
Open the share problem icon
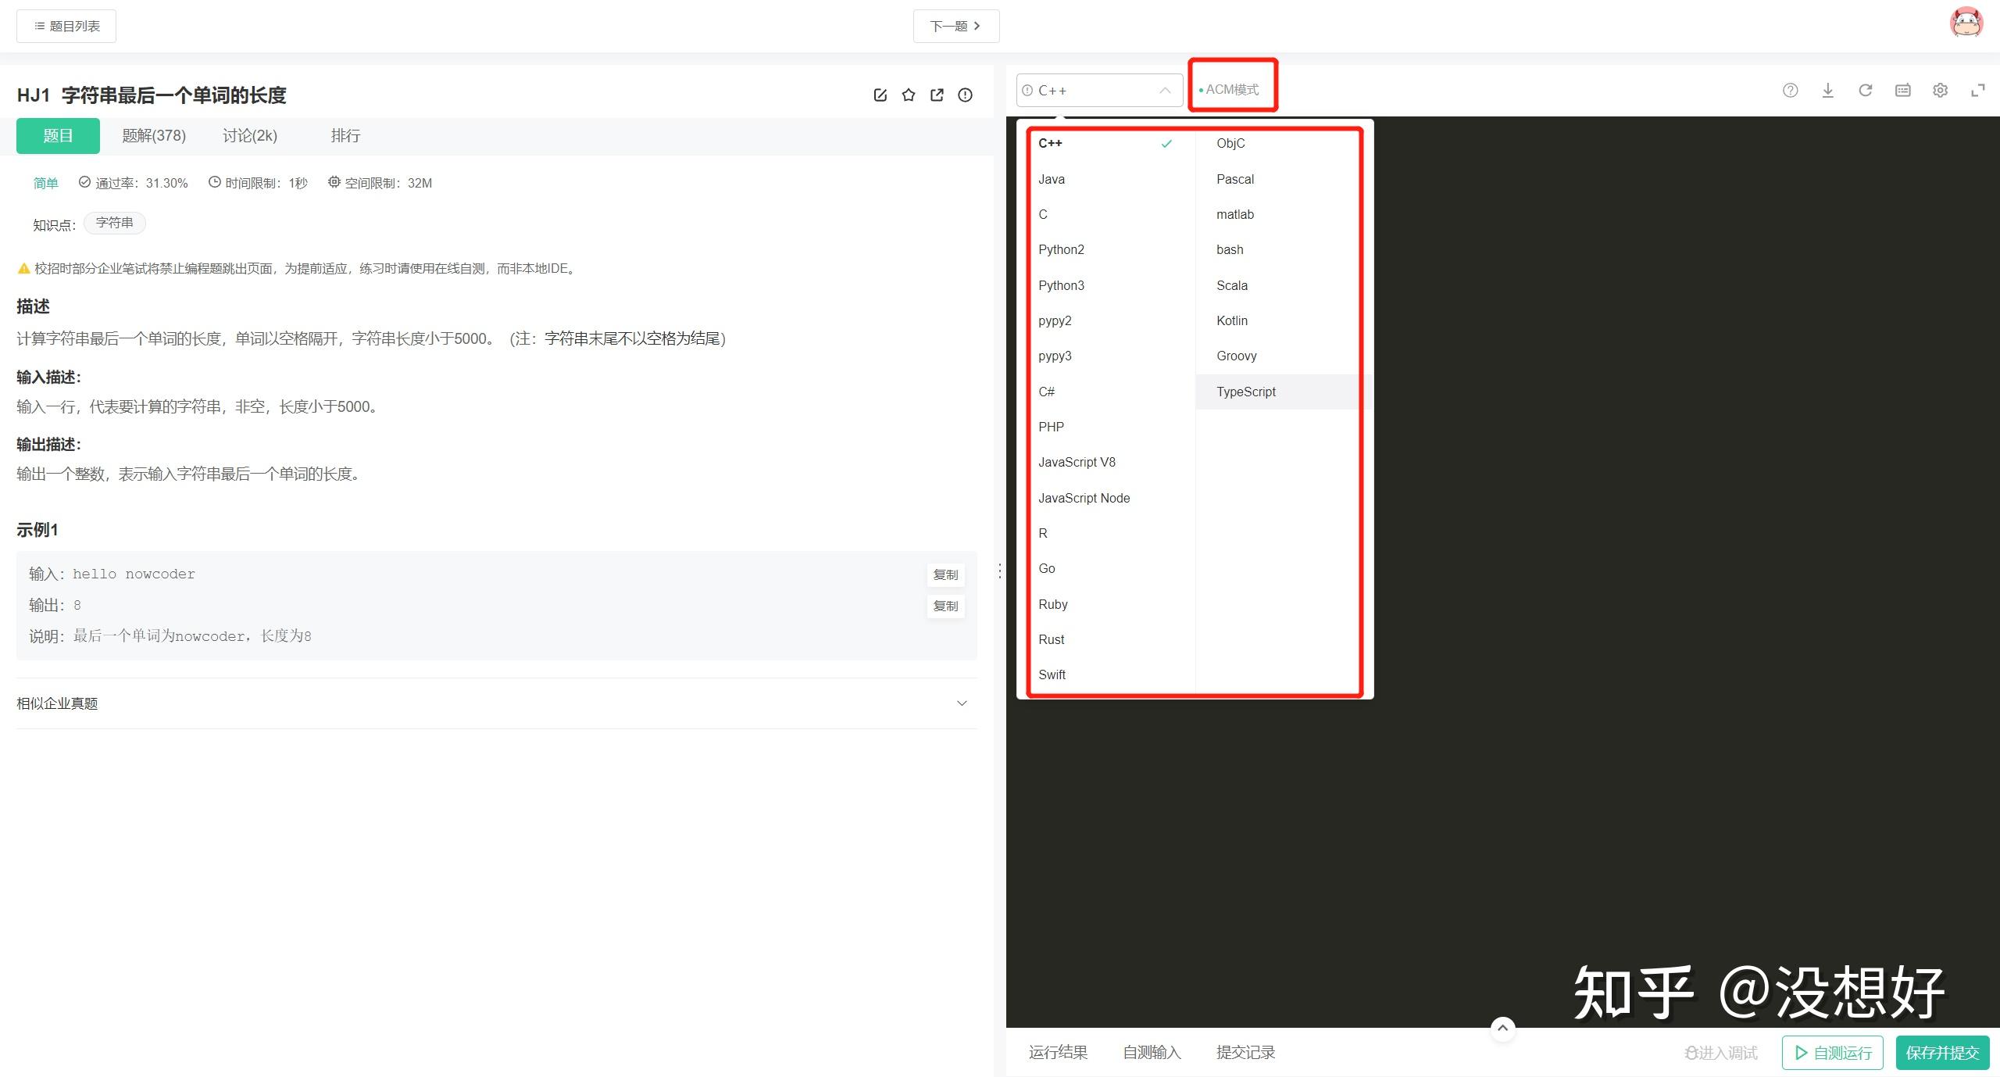(937, 95)
